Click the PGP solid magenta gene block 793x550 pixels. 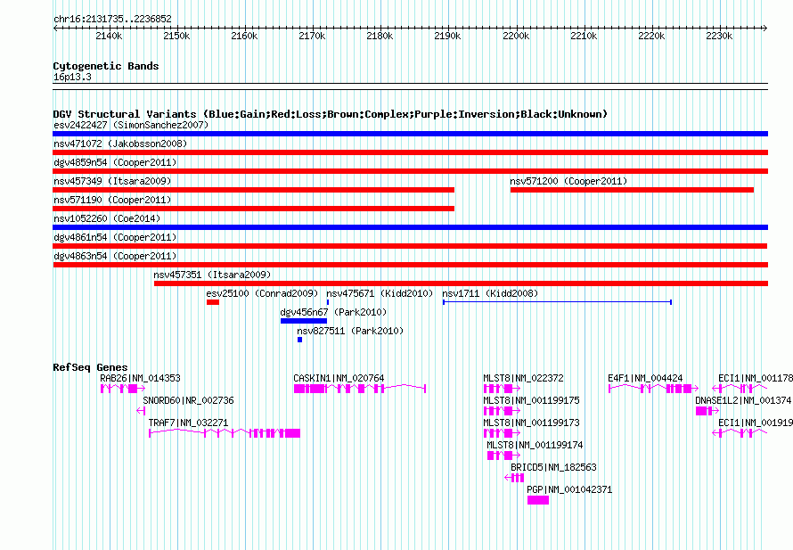(538, 500)
